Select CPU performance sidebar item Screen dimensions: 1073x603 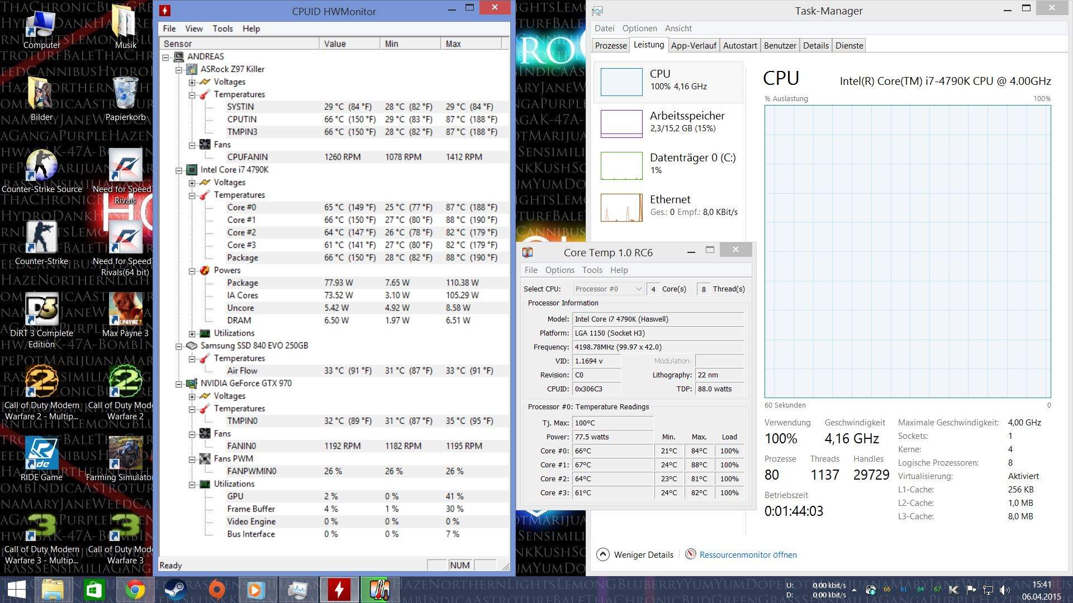tap(668, 82)
